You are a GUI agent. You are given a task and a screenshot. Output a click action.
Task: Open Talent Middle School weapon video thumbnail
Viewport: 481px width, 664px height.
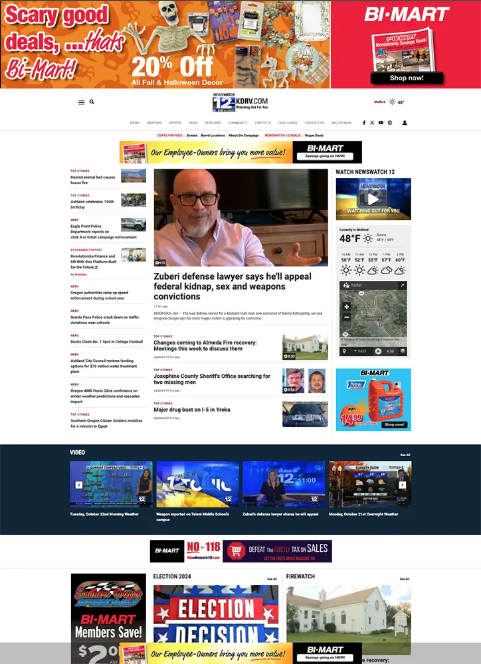point(197,484)
